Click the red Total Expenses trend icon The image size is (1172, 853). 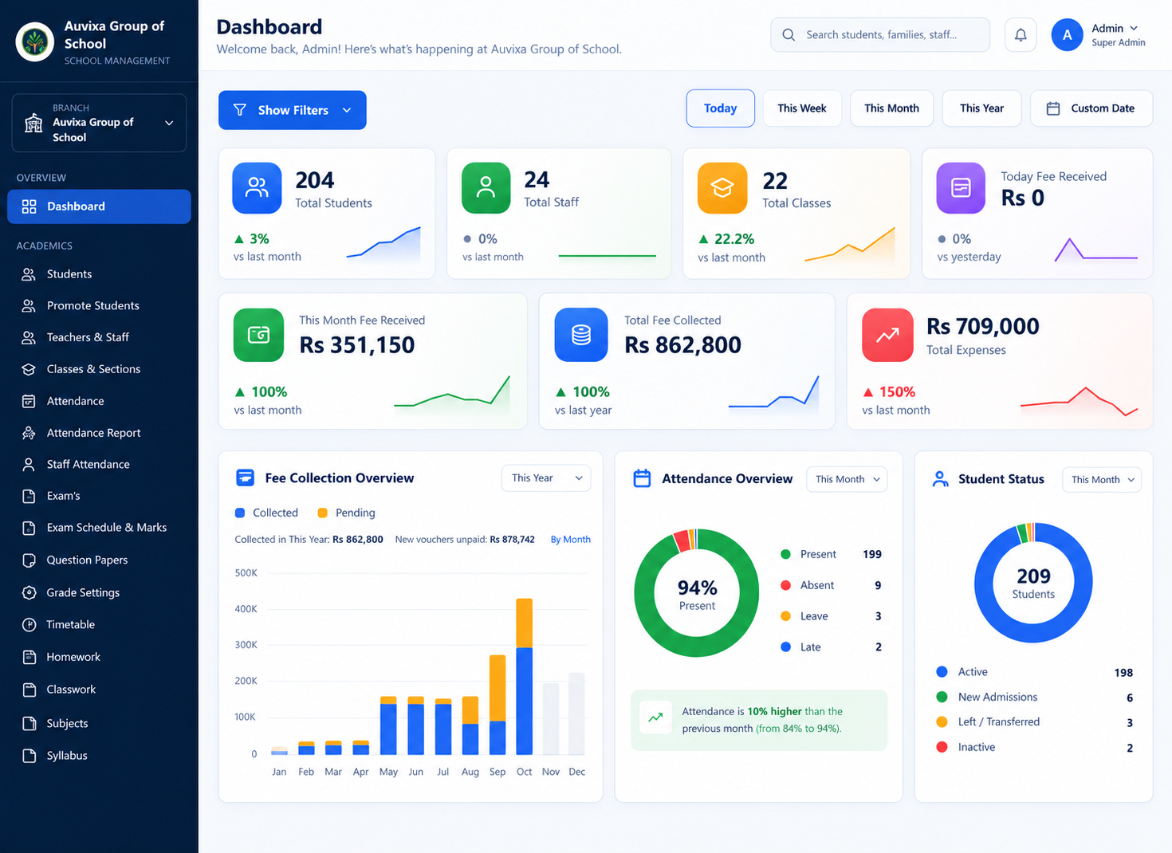[887, 335]
